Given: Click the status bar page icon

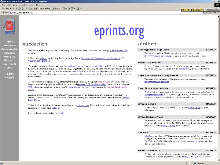Looking at the screenshot, I should (2, 163).
